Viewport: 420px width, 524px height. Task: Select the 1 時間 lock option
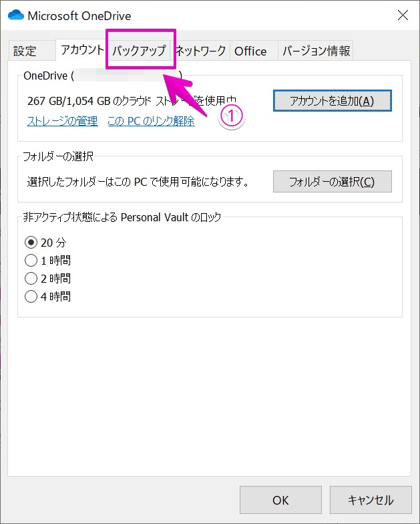click(x=48, y=261)
